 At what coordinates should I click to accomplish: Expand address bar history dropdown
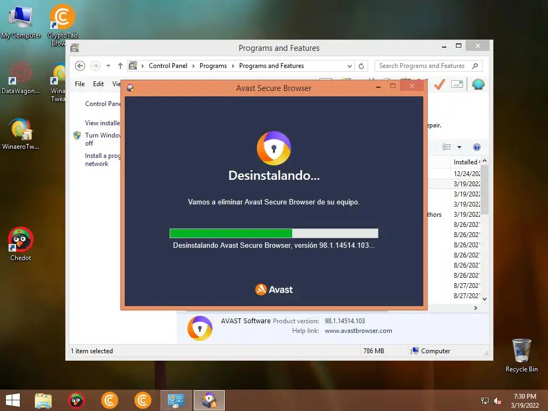click(349, 66)
